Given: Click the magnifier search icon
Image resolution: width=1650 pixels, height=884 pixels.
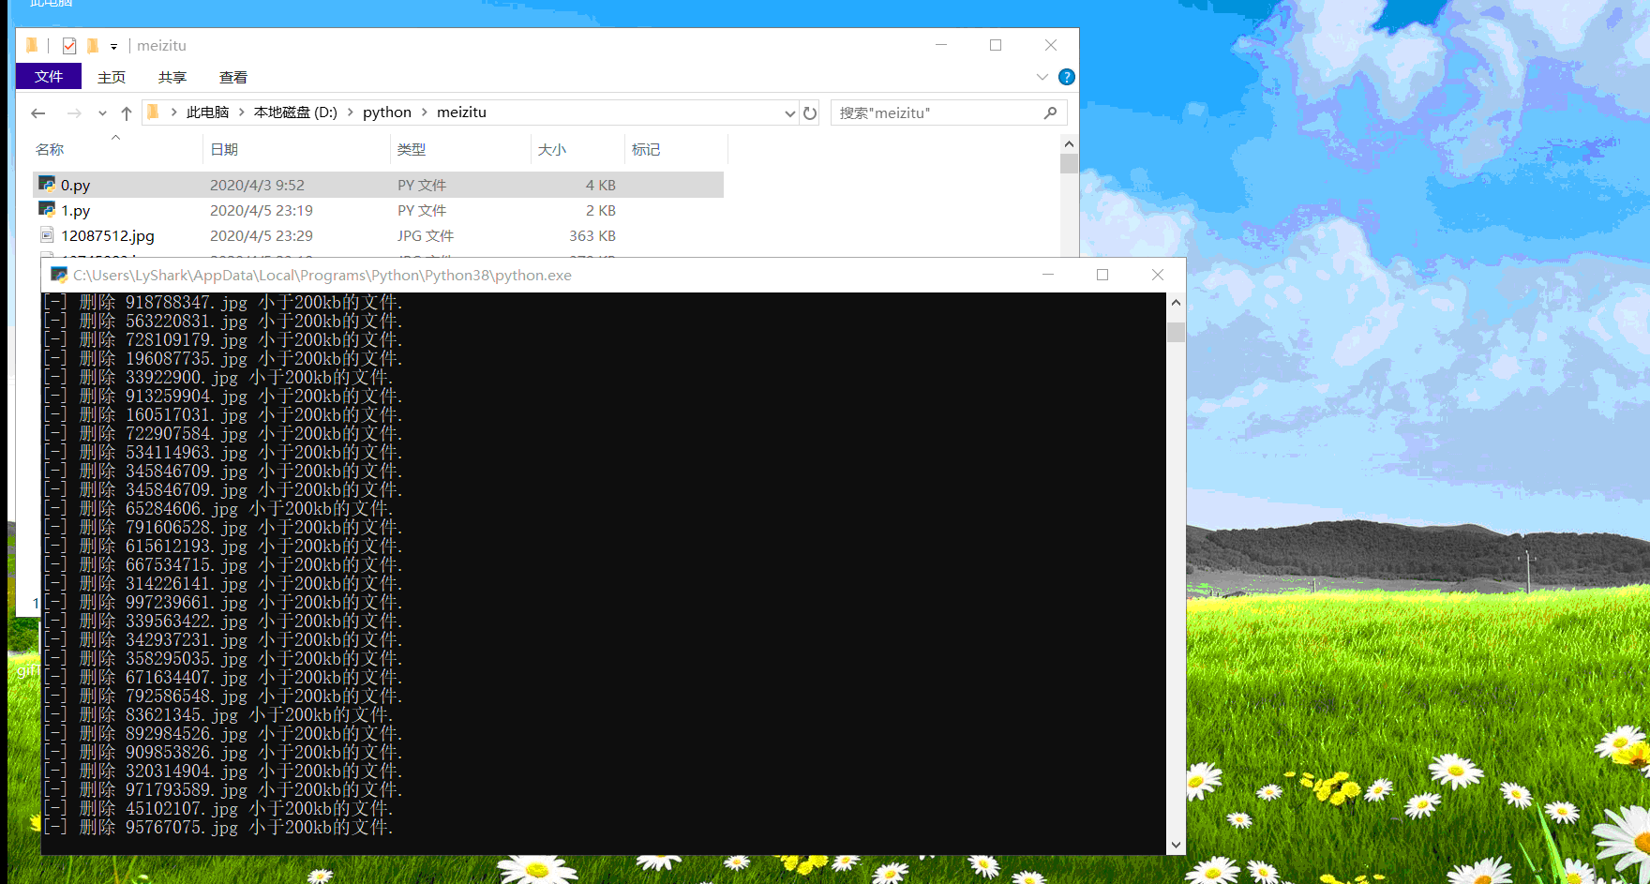Looking at the screenshot, I should pyautogui.click(x=1050, y=113).
